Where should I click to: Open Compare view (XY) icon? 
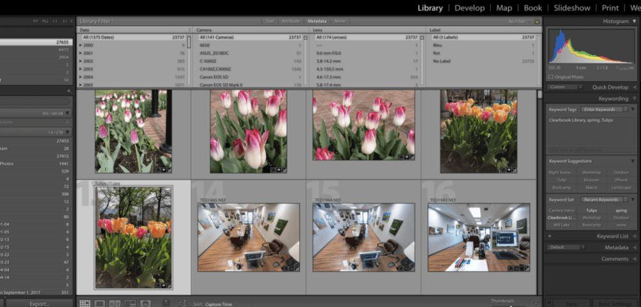tap(115, 304)
